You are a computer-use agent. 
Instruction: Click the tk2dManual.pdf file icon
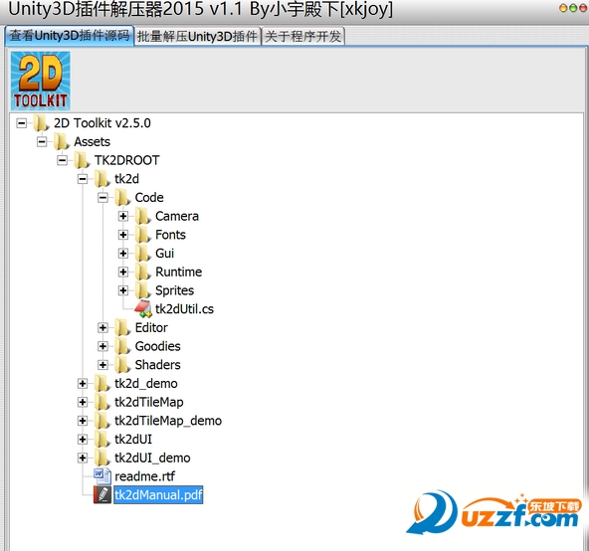[x=102, y=494]
